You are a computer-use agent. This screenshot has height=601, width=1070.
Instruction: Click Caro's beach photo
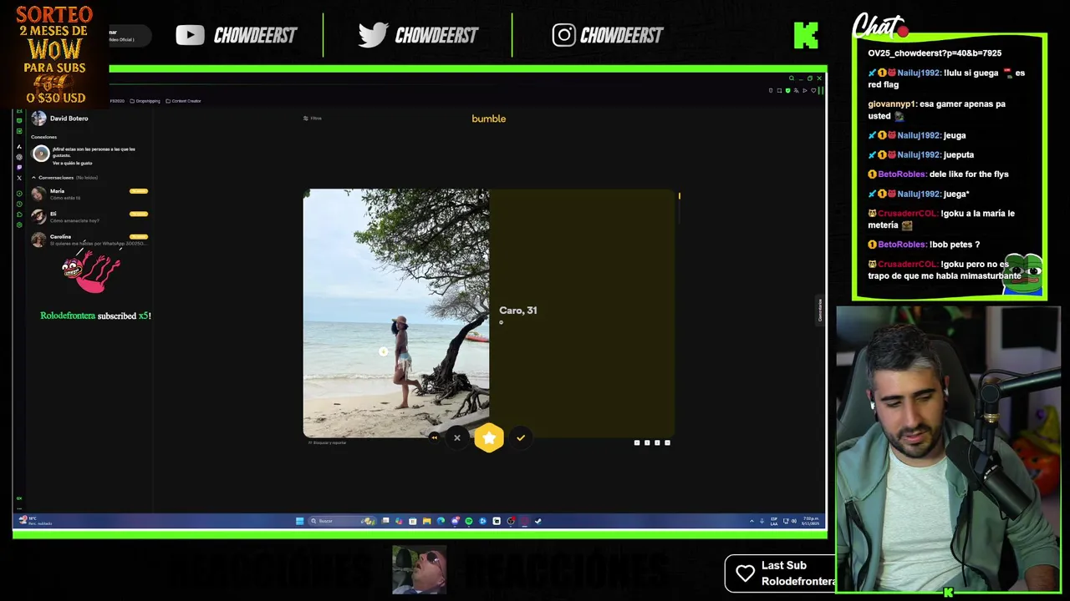point(396,313)
